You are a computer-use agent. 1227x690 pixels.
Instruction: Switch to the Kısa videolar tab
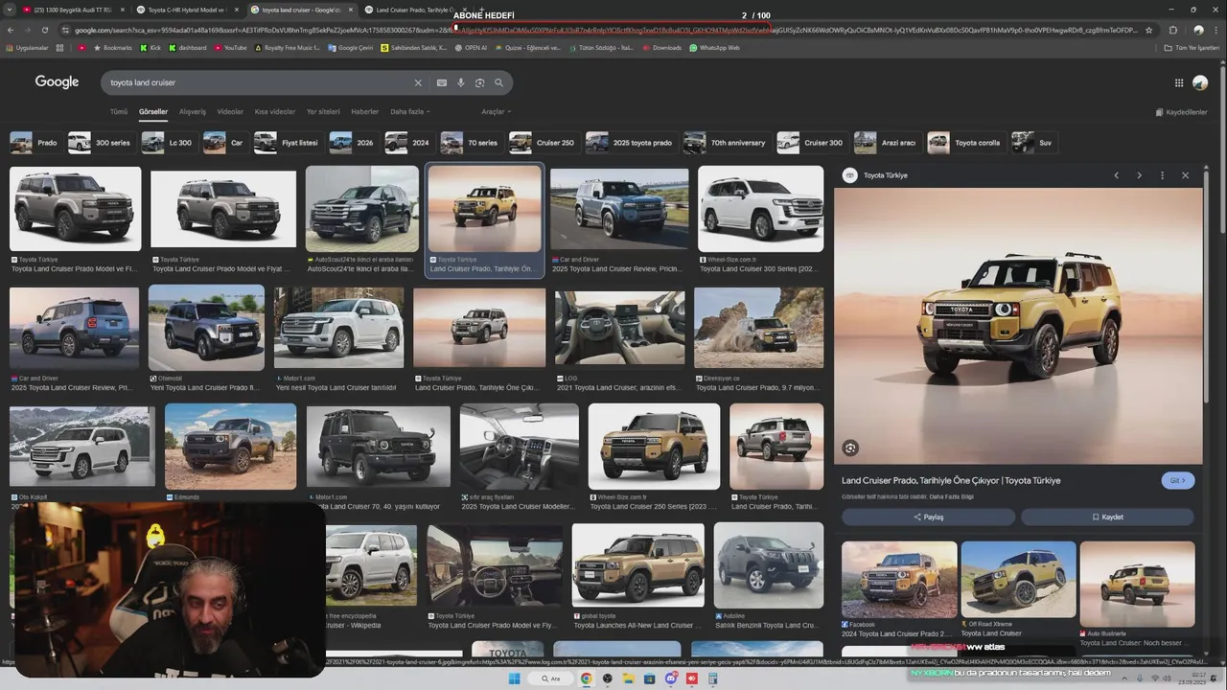[275, 112]
